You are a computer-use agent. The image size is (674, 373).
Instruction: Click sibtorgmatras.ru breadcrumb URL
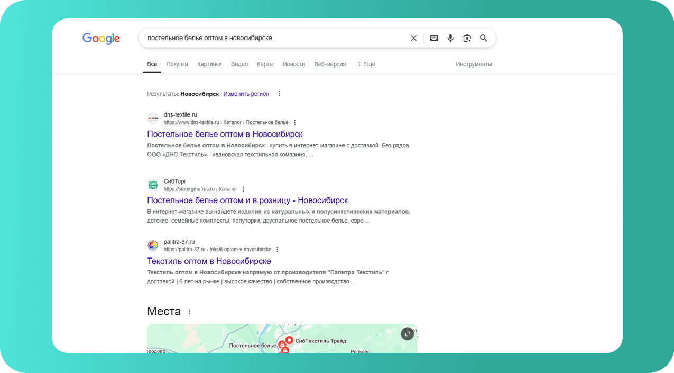[200, 189]
